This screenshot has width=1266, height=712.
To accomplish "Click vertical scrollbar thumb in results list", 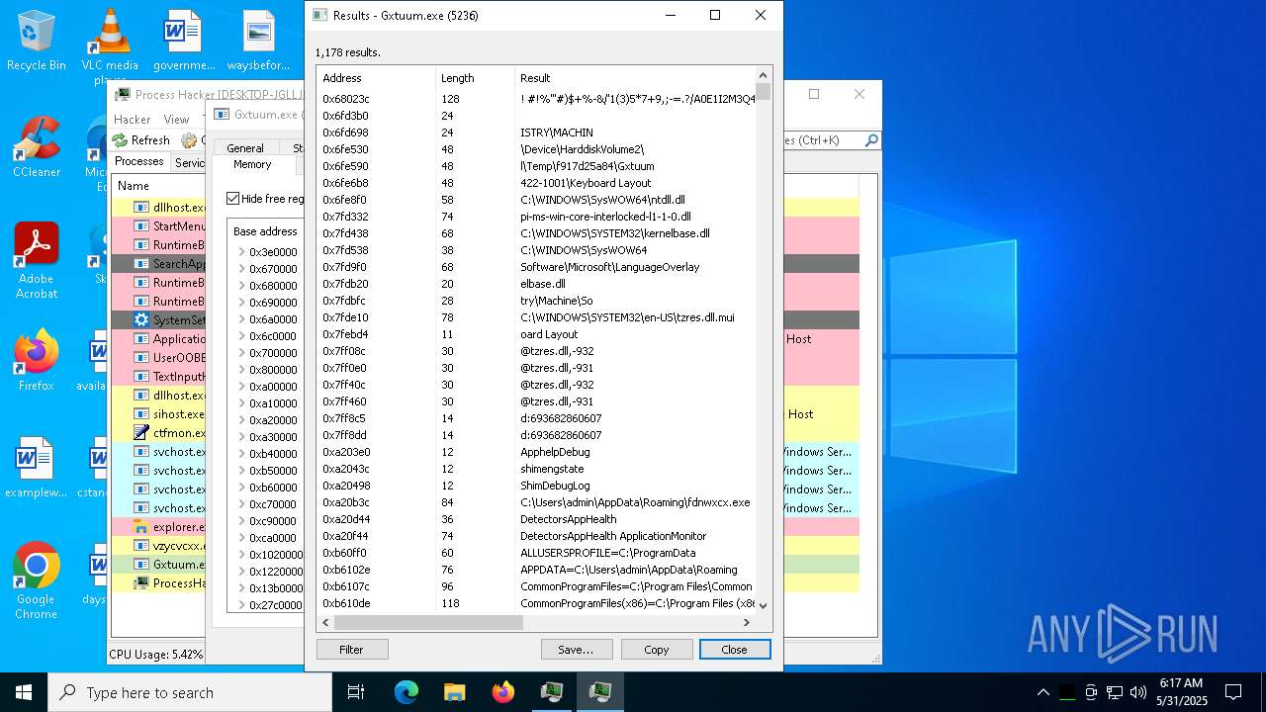I will pyautogui.click(x=763, y=92).
